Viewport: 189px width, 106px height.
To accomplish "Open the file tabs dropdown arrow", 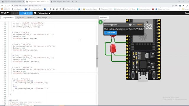I will pyautogui.click(x=50, y=18).
